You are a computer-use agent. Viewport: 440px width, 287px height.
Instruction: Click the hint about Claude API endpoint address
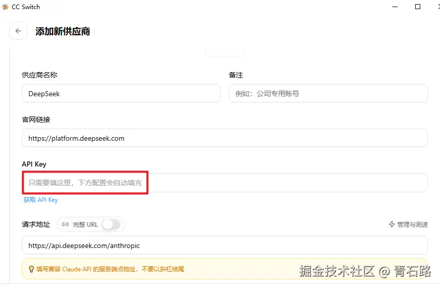point(110,269)
